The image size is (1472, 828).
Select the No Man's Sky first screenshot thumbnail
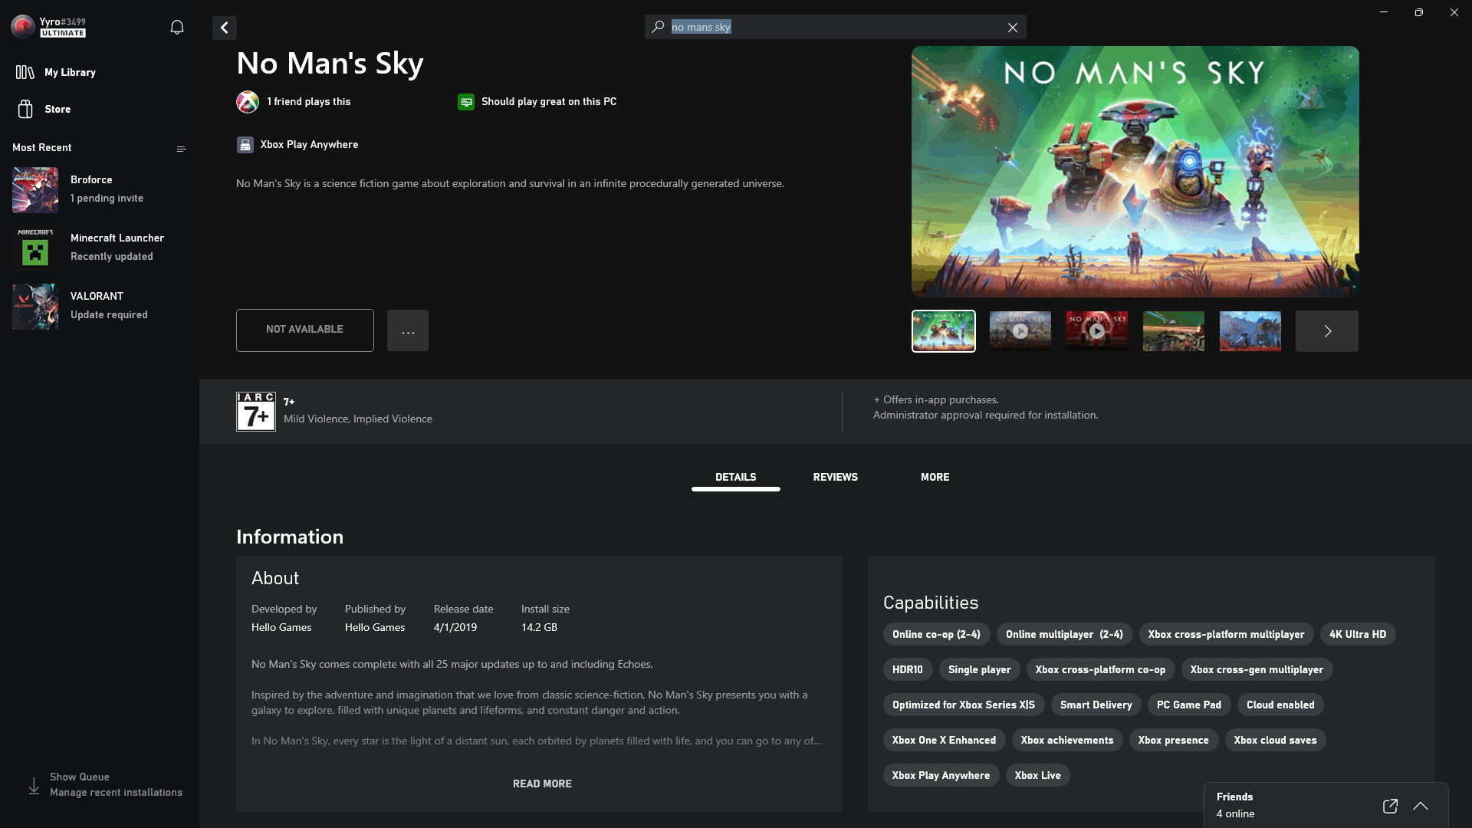pyautogui.click(x=943, y=330)
